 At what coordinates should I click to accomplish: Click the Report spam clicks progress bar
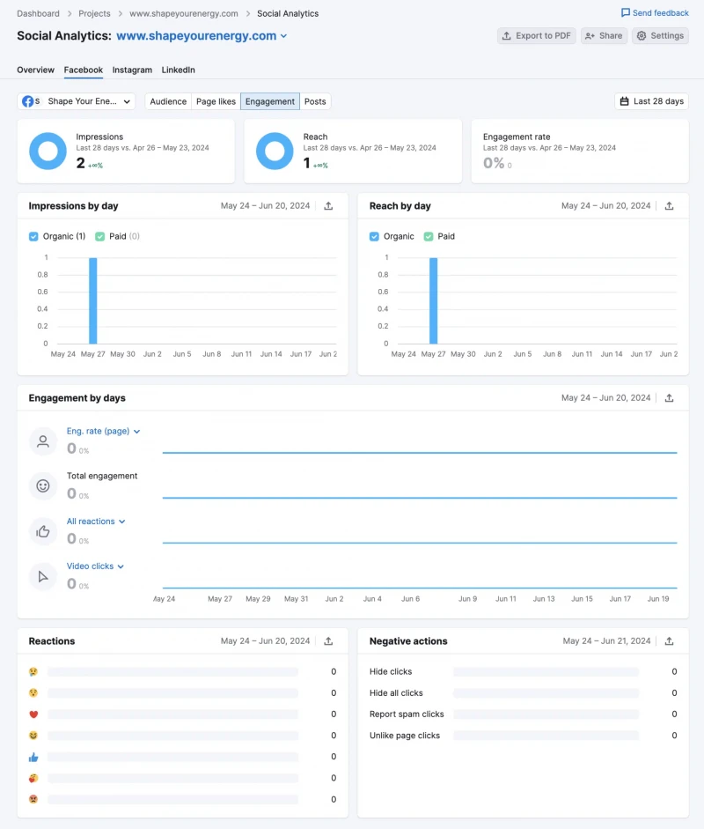(x=546, y=714)
